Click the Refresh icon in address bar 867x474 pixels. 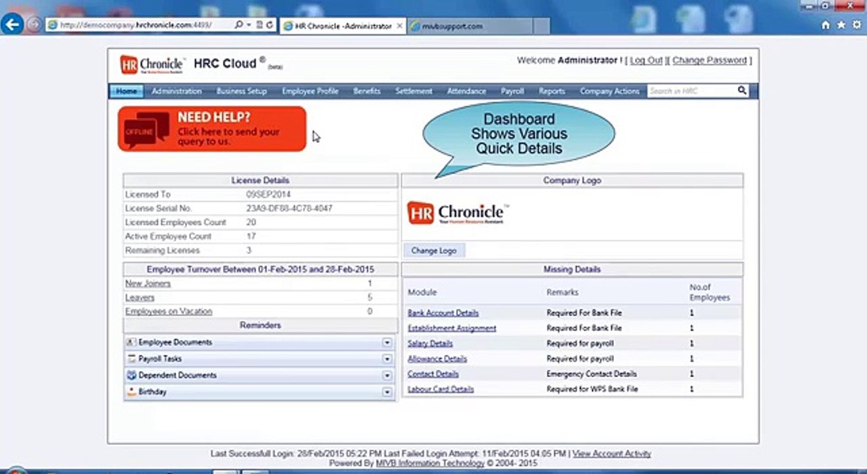tap(269, 25)
